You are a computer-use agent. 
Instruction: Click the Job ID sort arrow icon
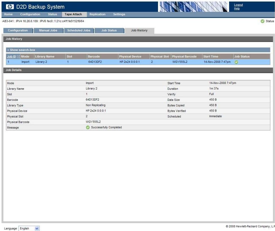[x=18, y=57]
